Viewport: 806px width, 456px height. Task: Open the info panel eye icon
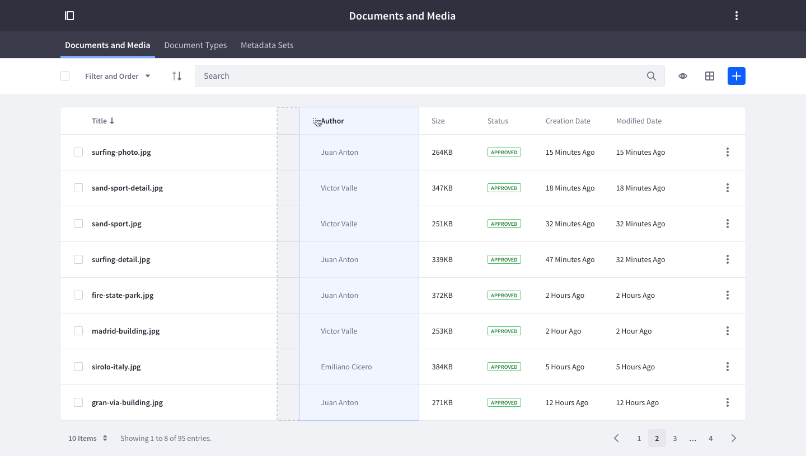(x=683, y=76)
